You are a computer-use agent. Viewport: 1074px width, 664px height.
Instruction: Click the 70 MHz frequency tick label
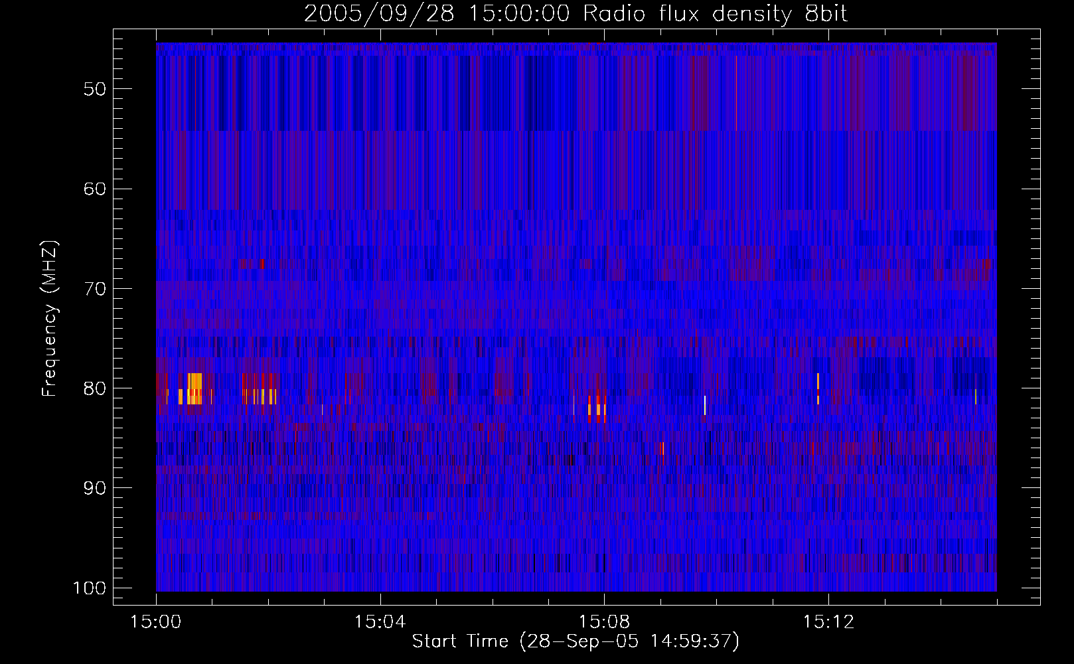(95, 288)
